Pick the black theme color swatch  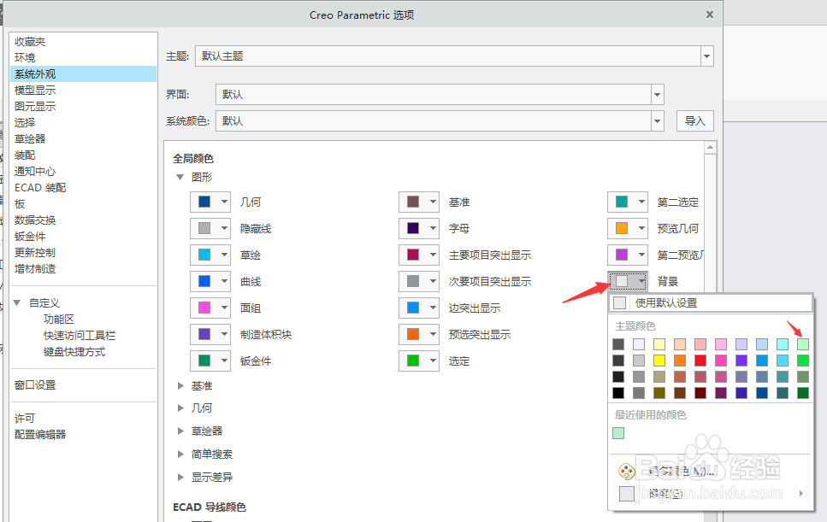[x=618, y=393]
